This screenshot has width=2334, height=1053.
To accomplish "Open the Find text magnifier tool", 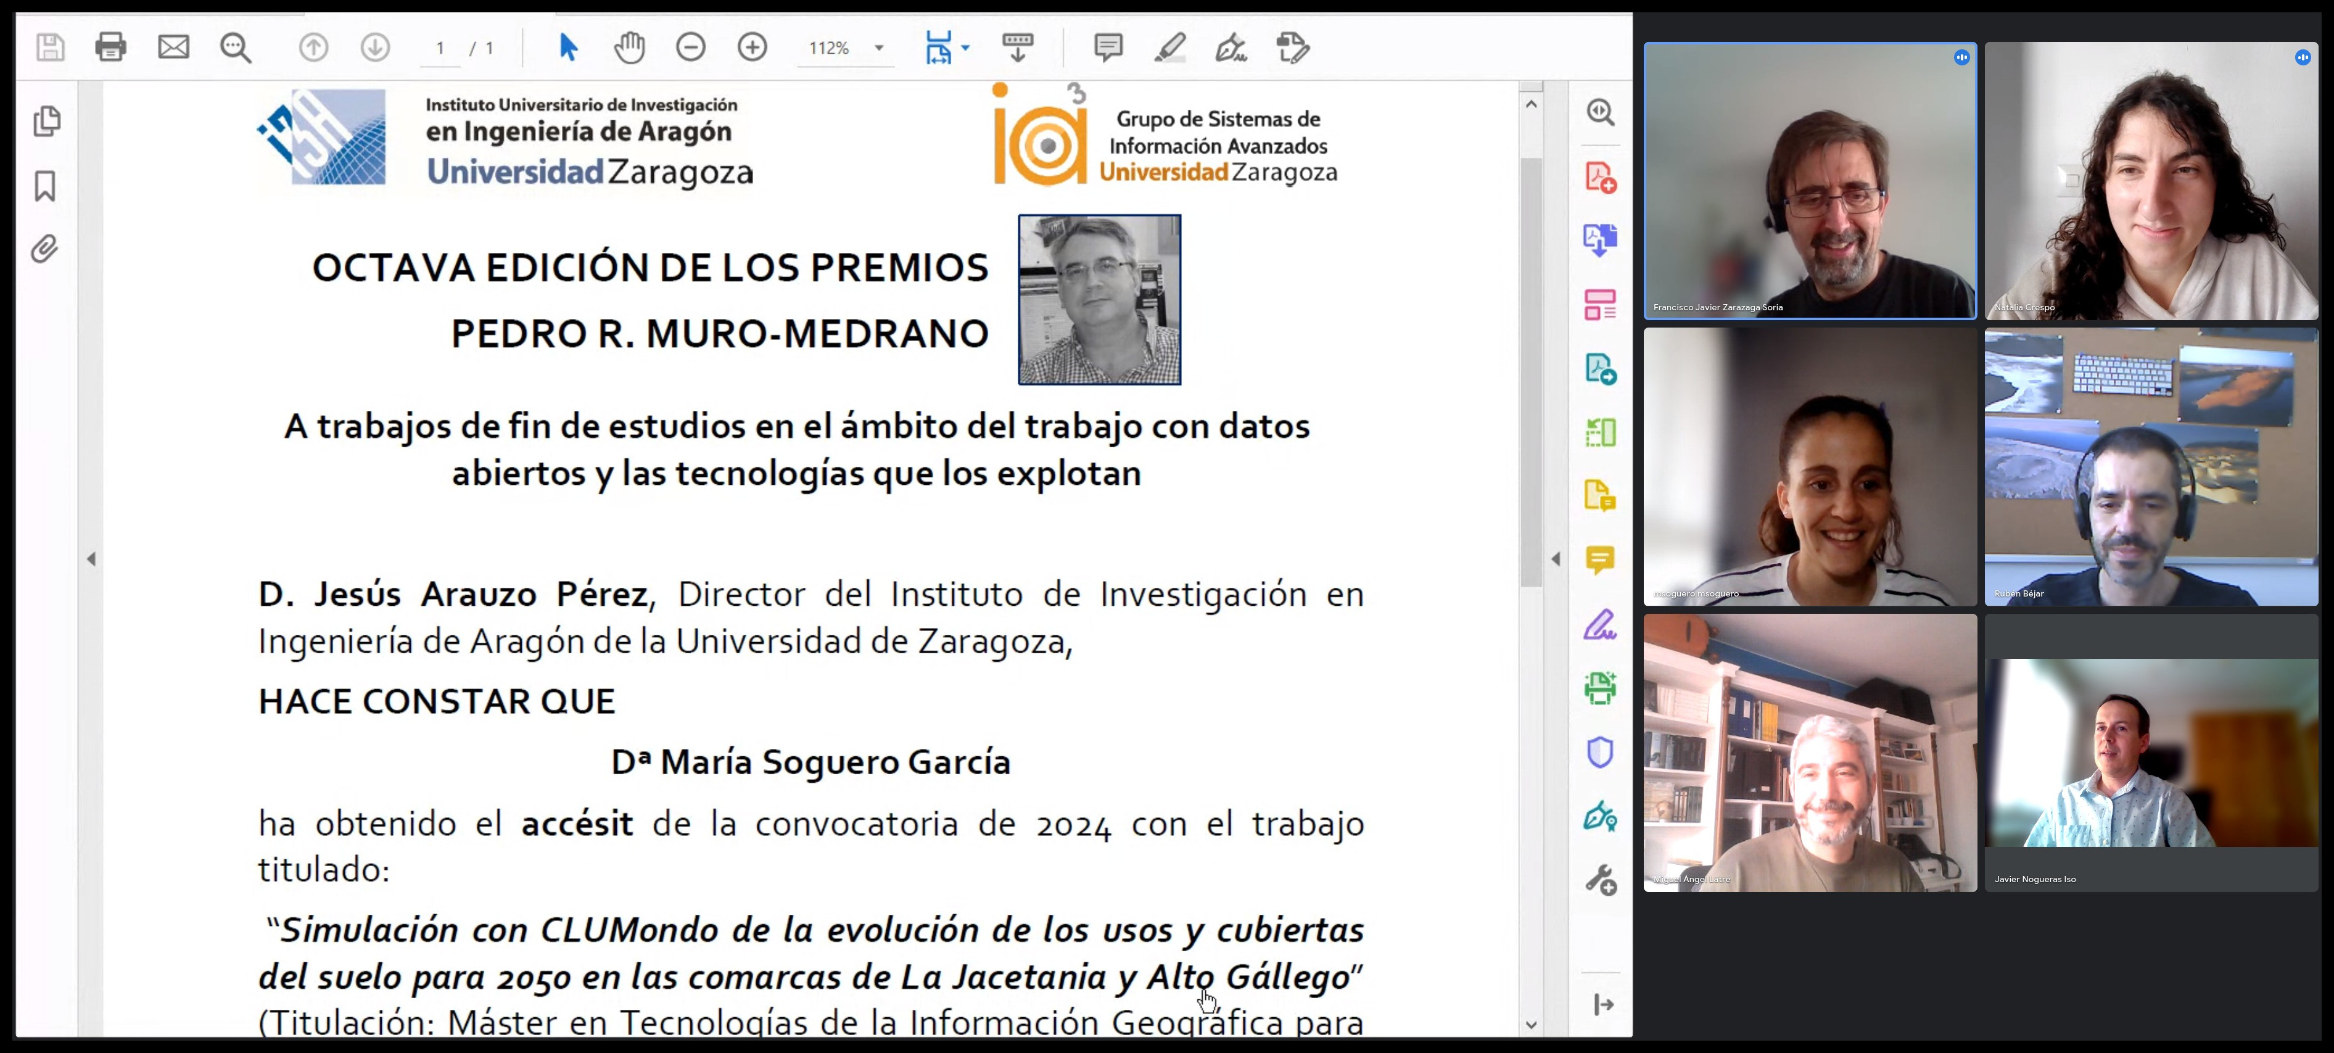I will click(236, 47).
